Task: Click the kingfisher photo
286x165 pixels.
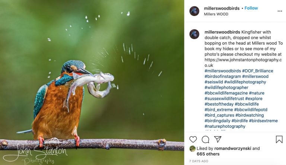Action: [92, 82]
